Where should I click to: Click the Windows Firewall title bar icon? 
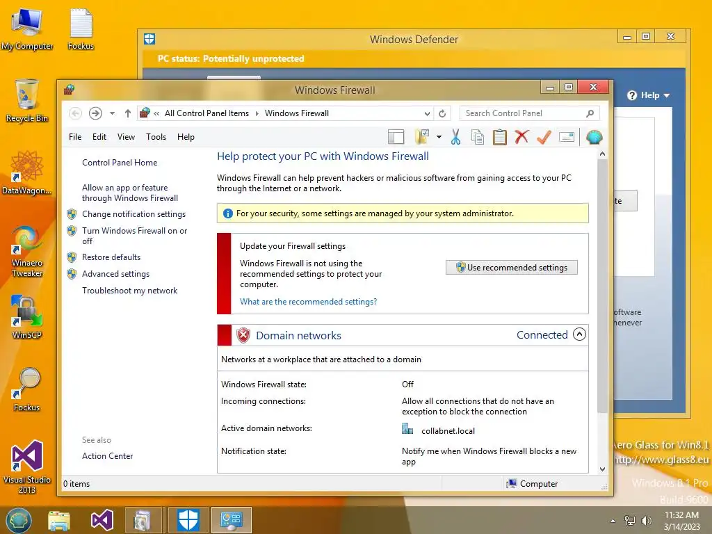69,90
